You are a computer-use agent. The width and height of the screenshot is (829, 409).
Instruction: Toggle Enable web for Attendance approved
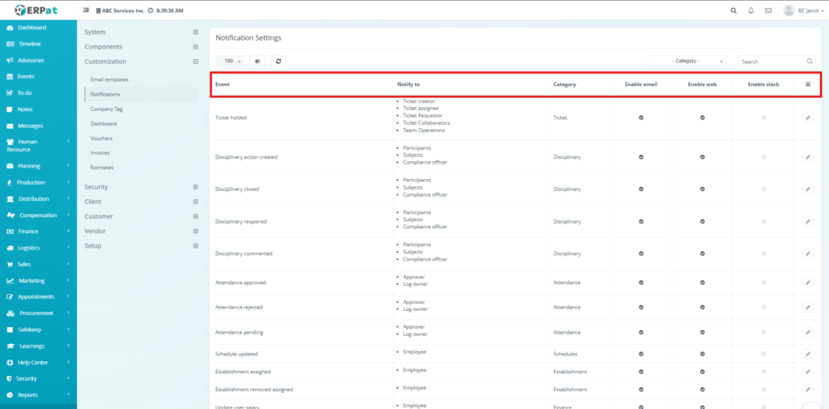(702, 283)
